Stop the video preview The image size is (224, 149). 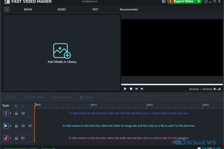point(131,89)
